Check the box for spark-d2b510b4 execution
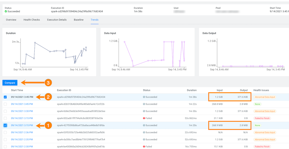 5,104
